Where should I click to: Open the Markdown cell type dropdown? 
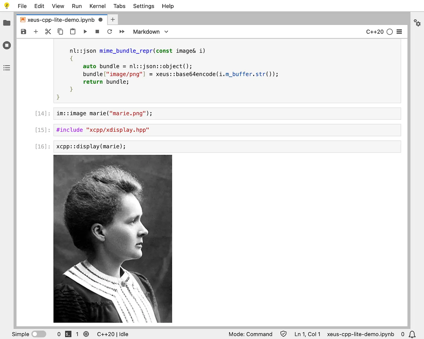click(x=150, y=32)
